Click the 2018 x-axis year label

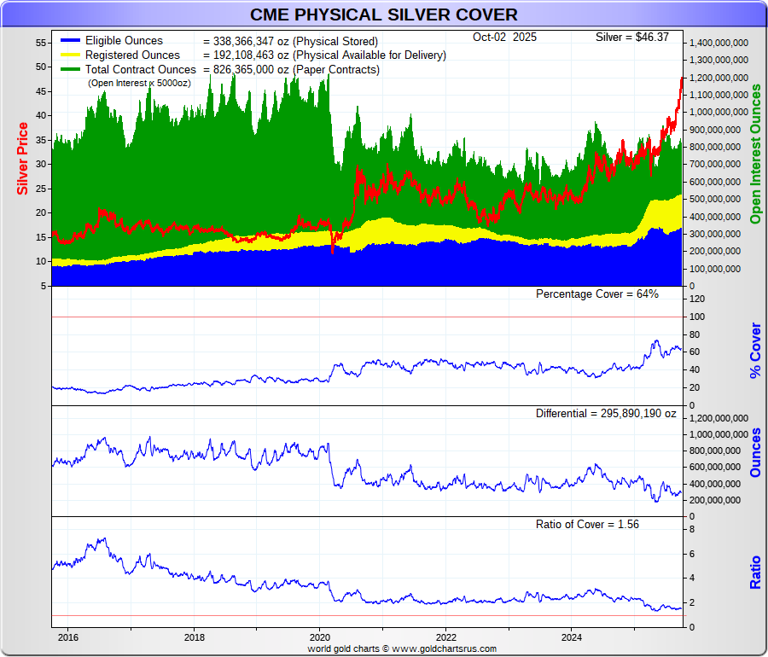pos(195,637)
